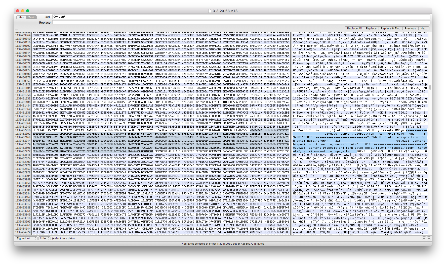Click the minus button to remove inspector row
This screenshot has height=266, width=446.
click(424, 238)
